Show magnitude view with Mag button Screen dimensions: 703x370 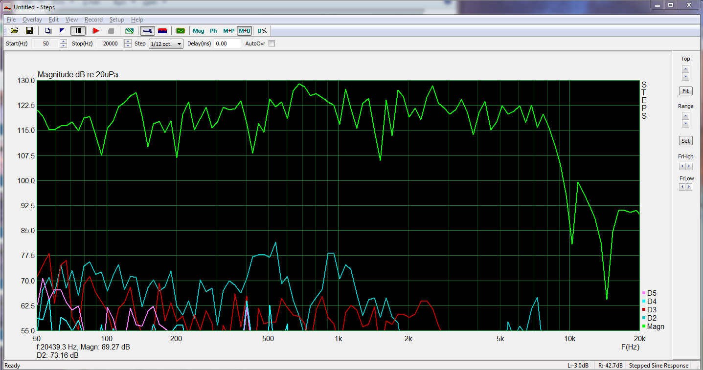(199, 31)
